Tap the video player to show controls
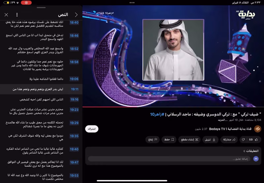Viewport: 264px width, 183px height. pos(173,56)
